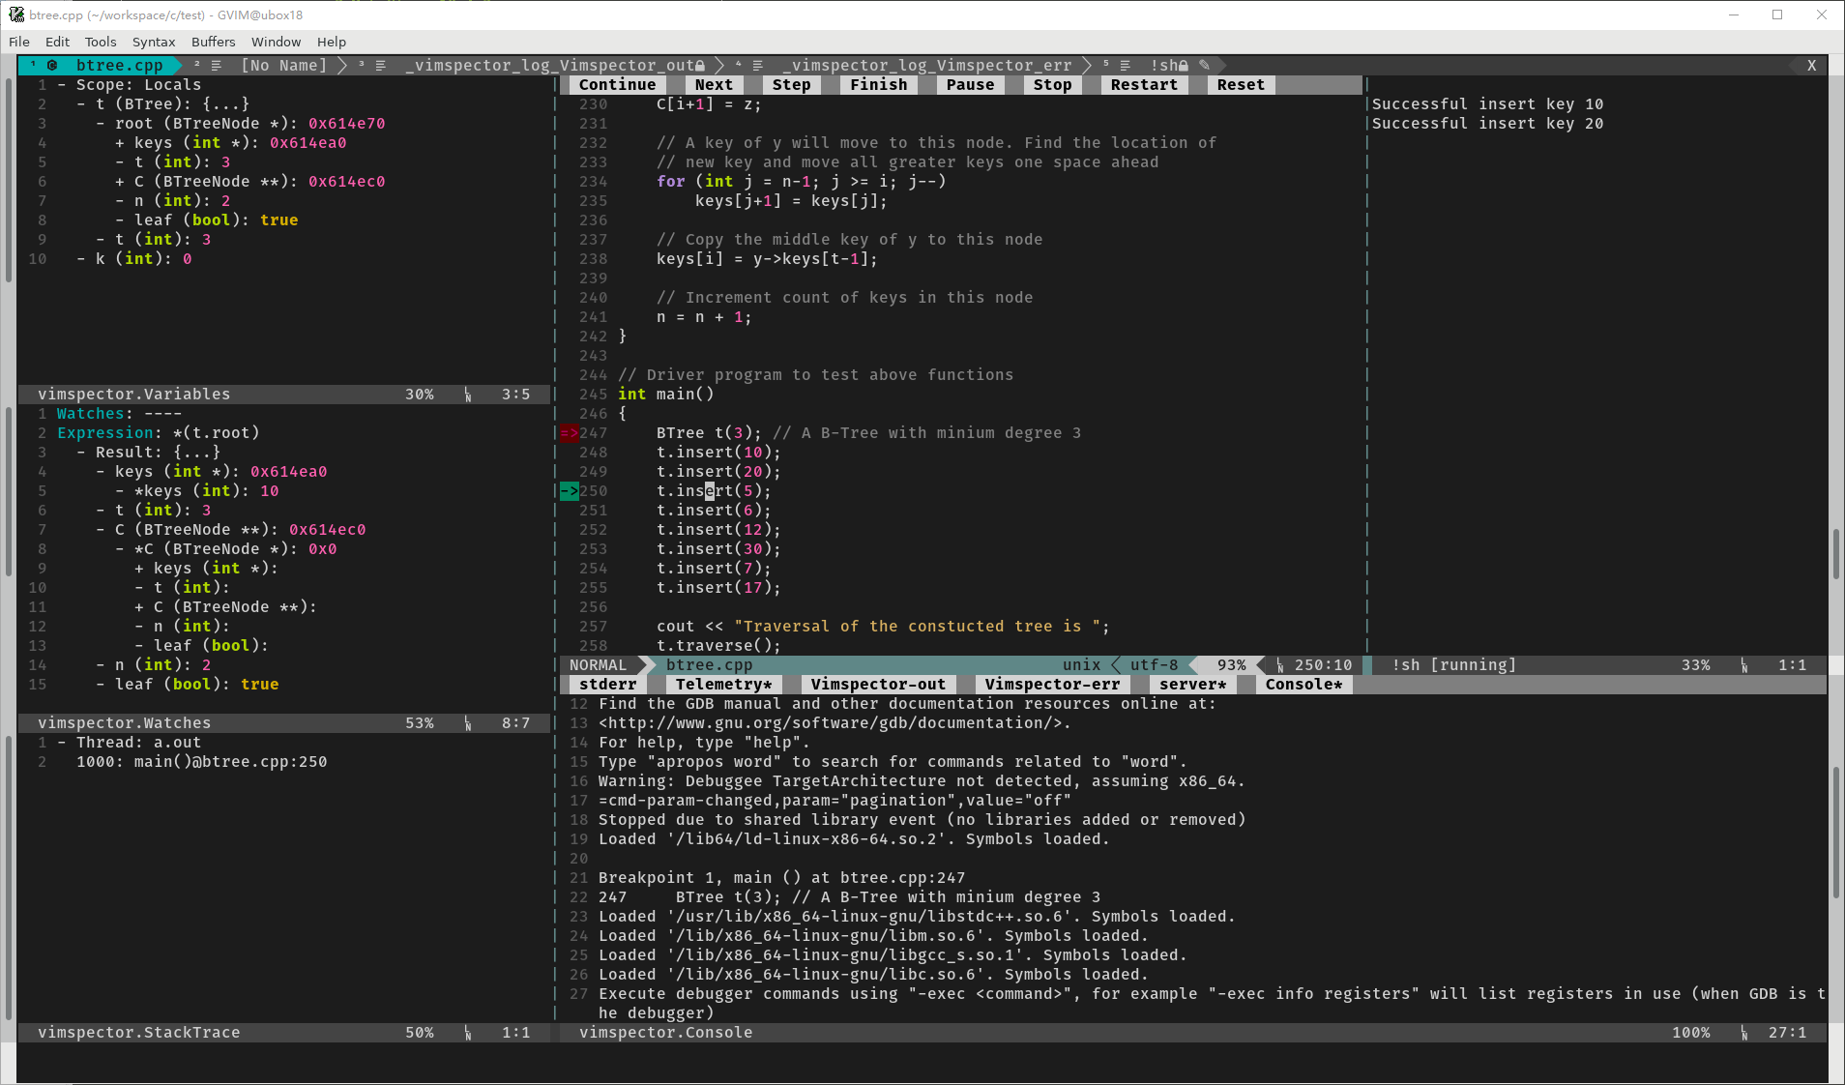Image resolution: width=1845 pixels, height=1085 pixels.
Task: Click the Pause debugger button
Action: tap(970, 85)
